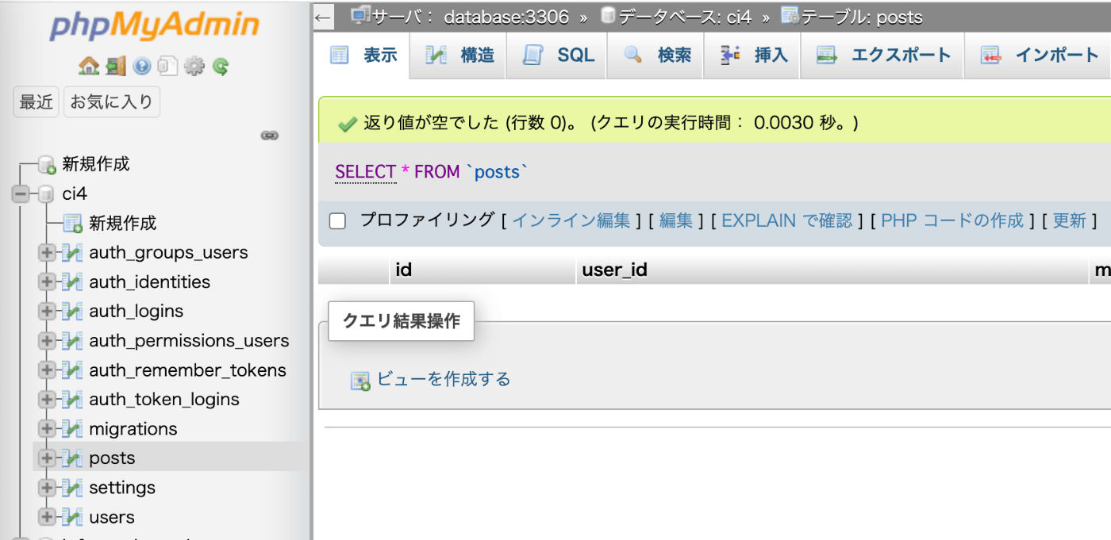The width and height of the screenshot is (1111, 540).
Task: Click the new-table icon under ci4
Action: click(73, 224)
